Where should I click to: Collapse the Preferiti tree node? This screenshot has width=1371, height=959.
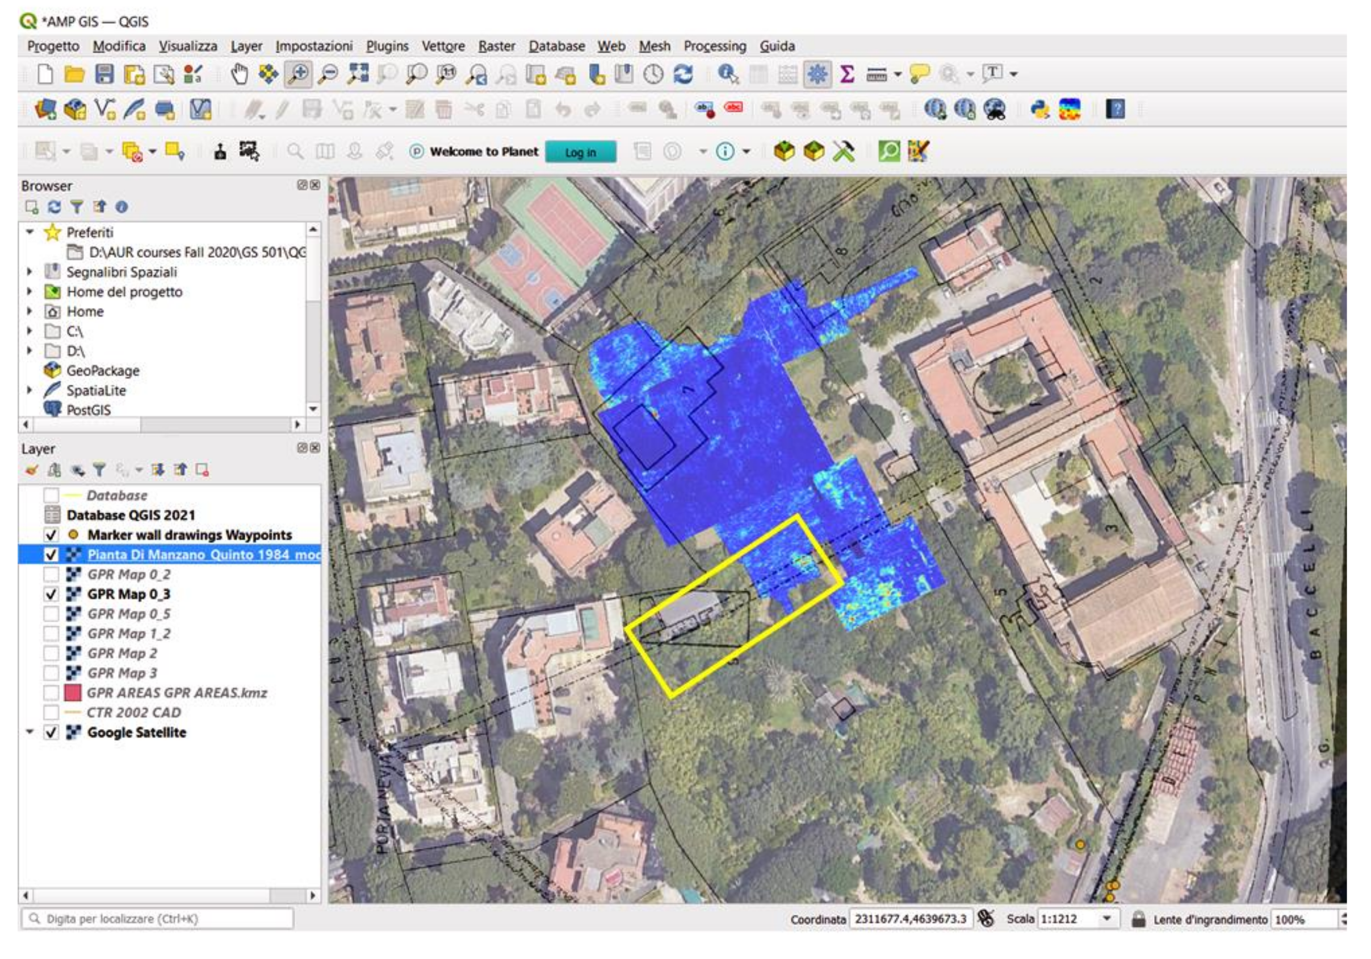click(30, 232)
